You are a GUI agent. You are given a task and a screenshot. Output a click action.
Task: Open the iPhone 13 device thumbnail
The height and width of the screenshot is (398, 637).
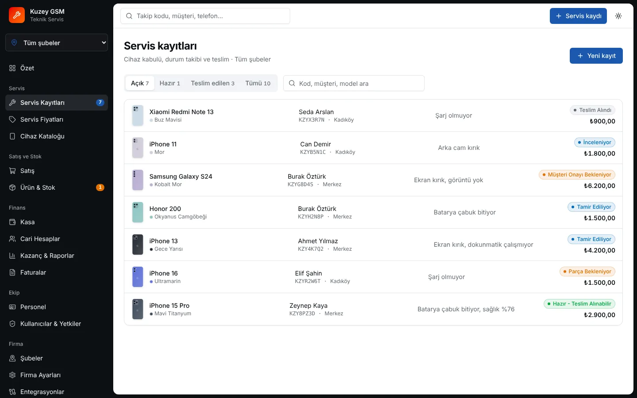tap(138, 245)
